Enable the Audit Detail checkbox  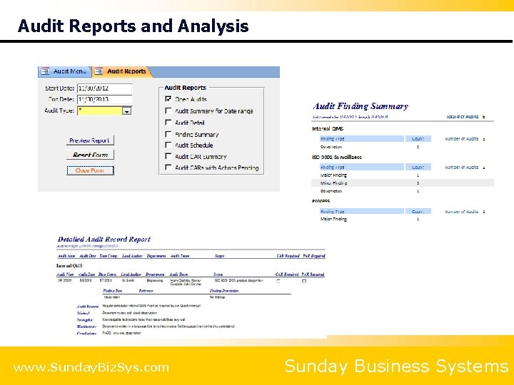[168, 123]
